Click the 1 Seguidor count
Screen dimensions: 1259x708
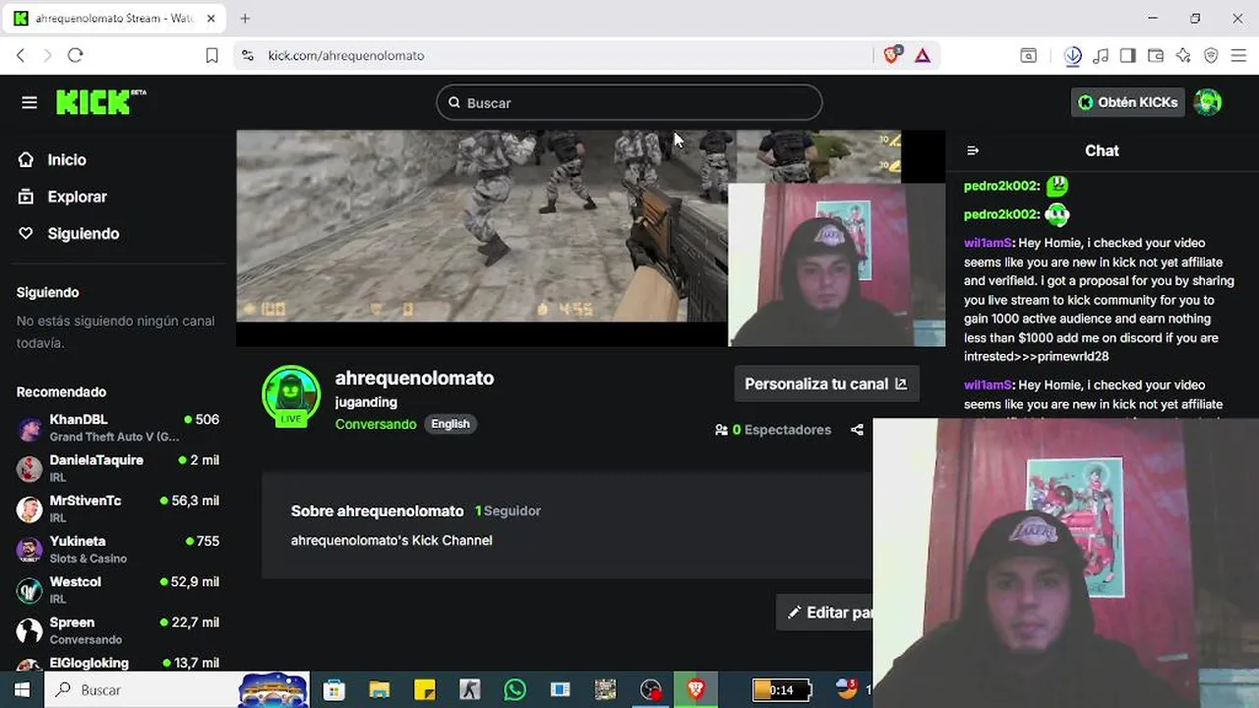tap(508, 510)
